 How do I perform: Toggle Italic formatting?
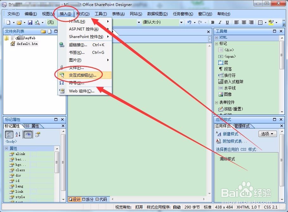pos(220,22)
